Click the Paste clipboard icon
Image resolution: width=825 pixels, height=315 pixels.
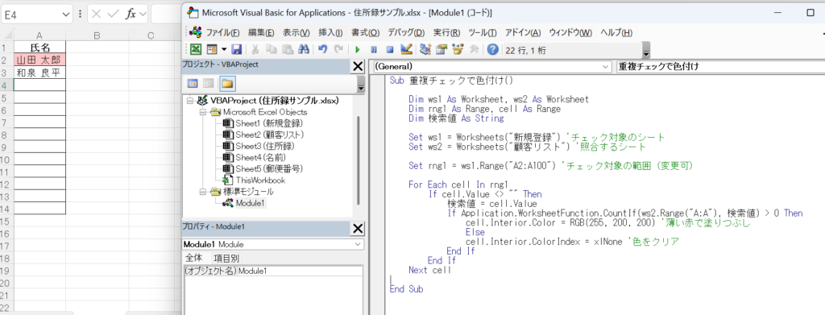click(x=288, y=49)
